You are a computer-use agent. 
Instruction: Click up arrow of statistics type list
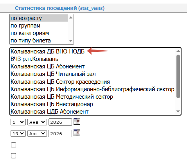pos(70,18)
